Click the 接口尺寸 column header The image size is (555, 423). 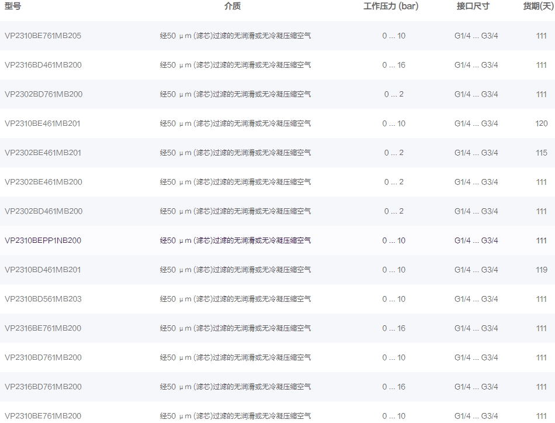pos(473,6)
